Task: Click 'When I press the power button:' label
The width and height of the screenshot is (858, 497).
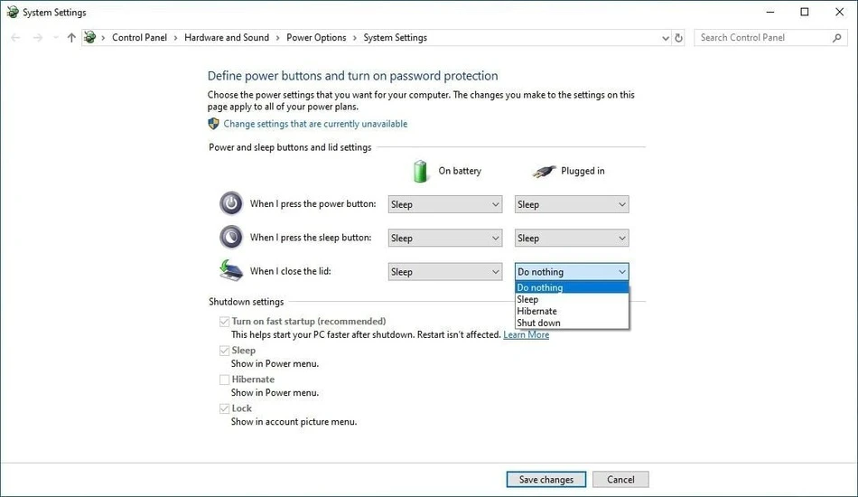Action: (x=313, y=203)
